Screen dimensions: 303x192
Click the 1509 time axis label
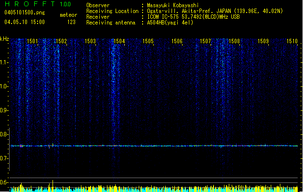click(263, 41)
